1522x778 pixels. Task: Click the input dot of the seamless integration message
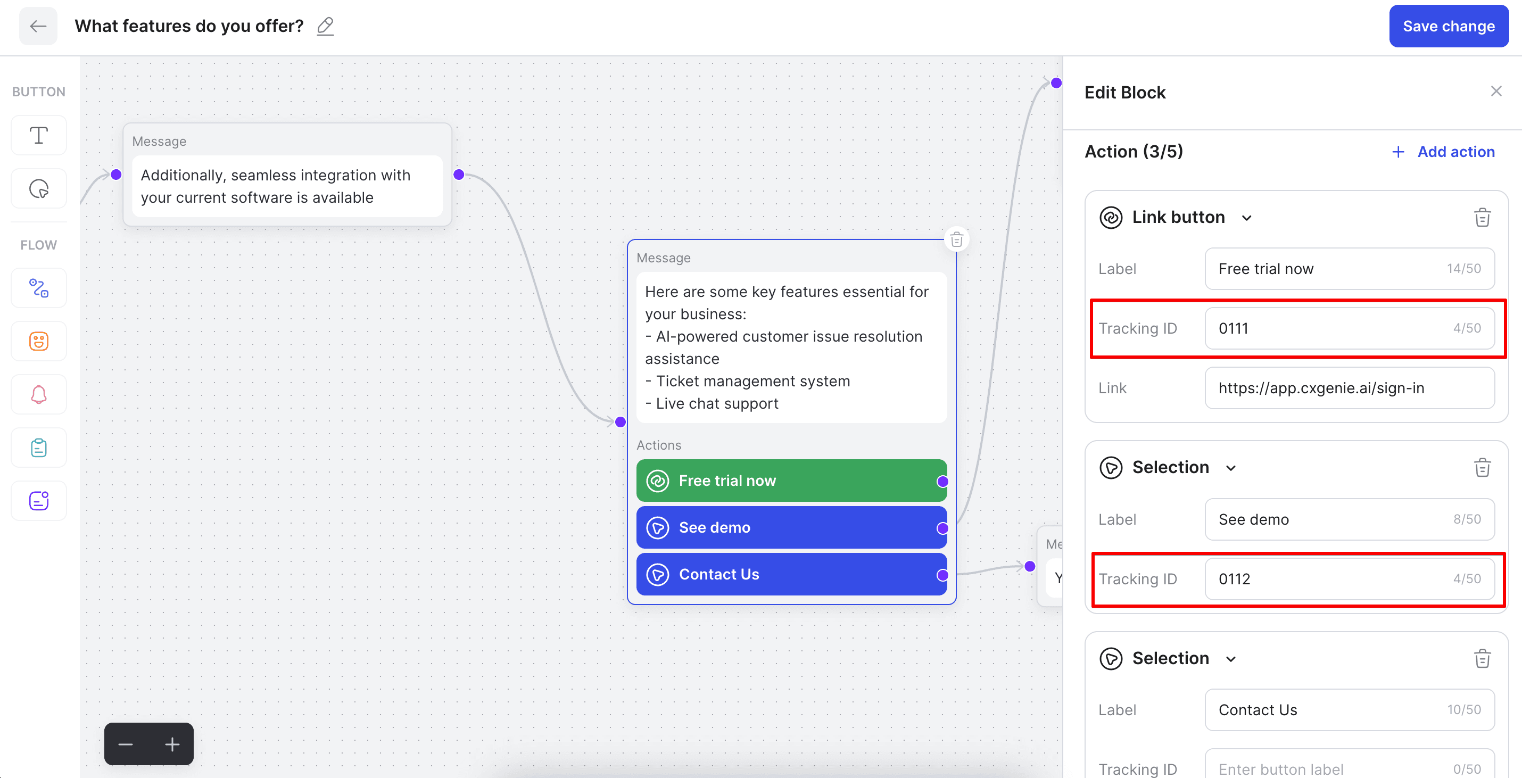click(117, 174)
